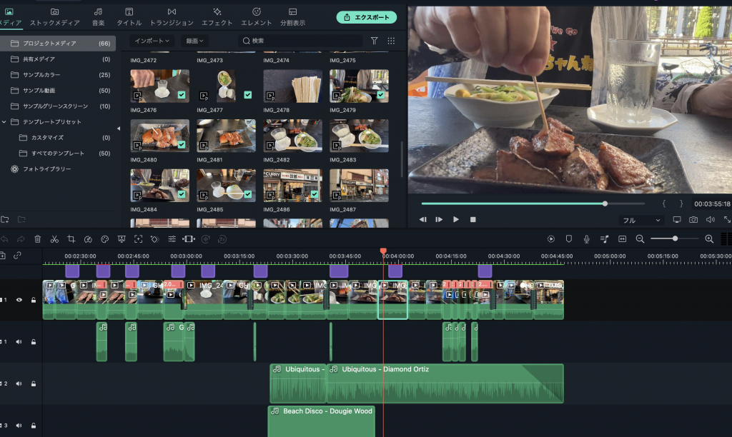Click the timeline zoom in magnifier
The width and height of the screenshot is (732, 437).
point(709,238)
